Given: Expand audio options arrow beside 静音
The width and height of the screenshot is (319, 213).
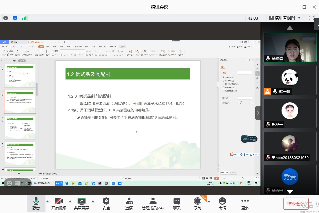Looking at the screenshot, I should (47, 201).
